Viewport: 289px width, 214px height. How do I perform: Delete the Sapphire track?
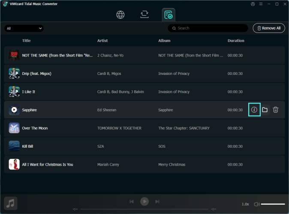coord(276,110)
